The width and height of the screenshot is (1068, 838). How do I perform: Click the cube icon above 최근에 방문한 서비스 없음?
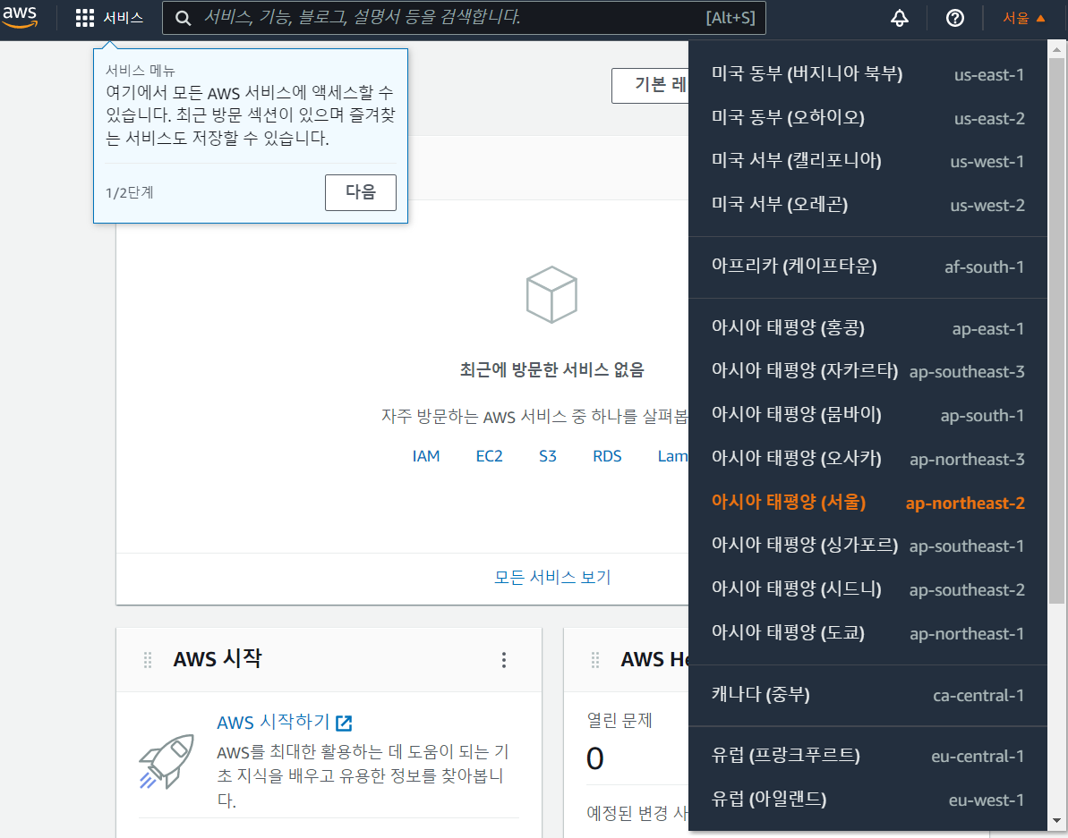tap(551, 294)
